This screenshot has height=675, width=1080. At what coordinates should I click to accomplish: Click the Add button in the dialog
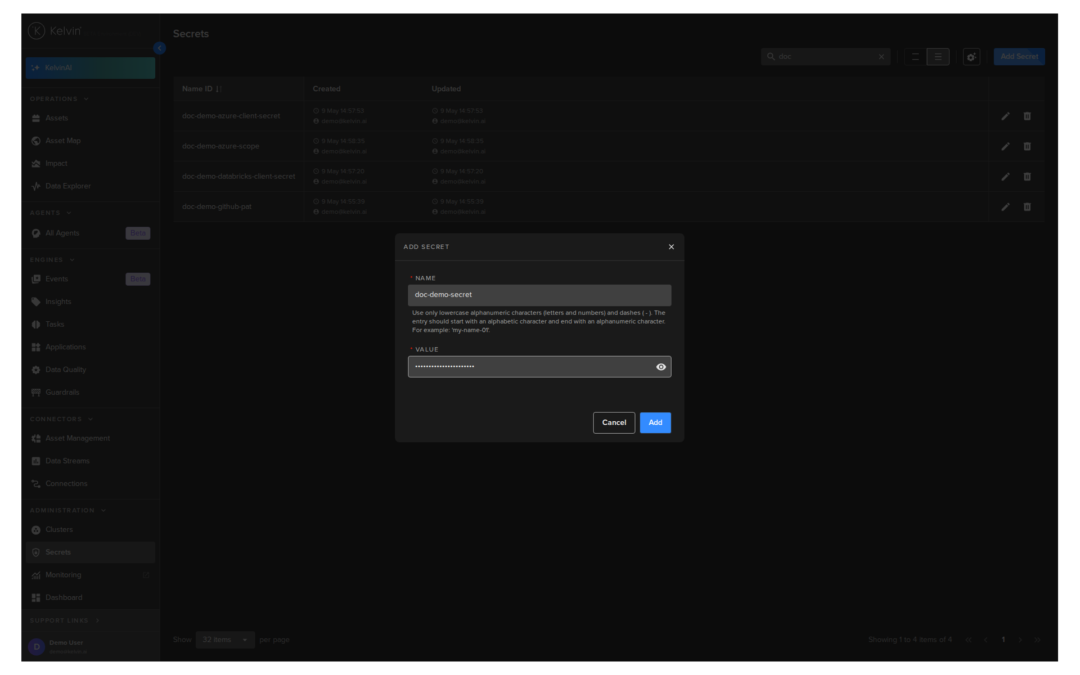pos(655,422)
